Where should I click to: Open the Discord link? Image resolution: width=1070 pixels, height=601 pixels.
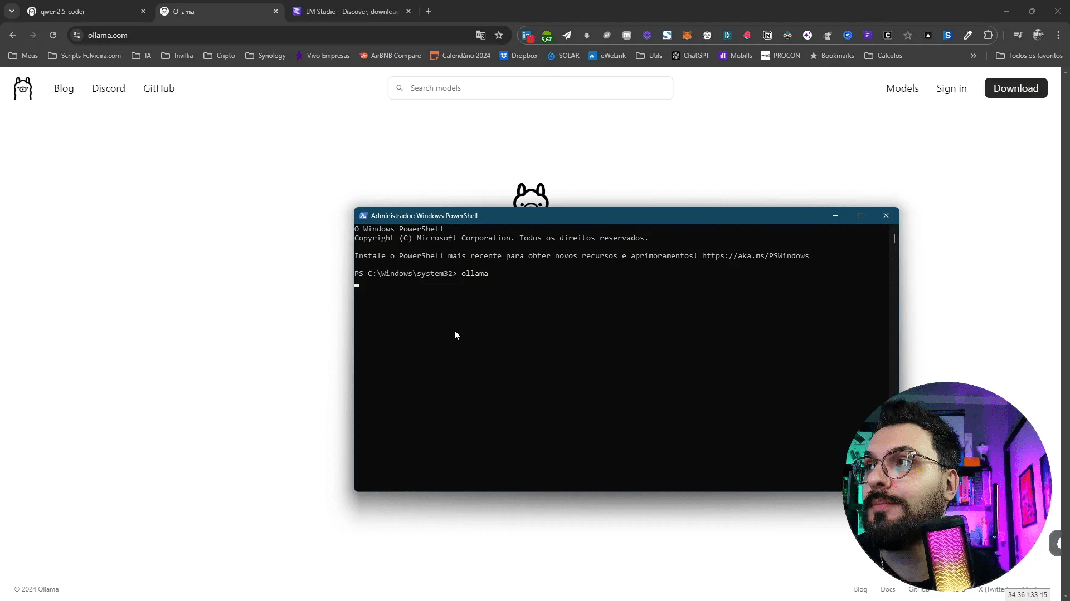click(109, 88)
